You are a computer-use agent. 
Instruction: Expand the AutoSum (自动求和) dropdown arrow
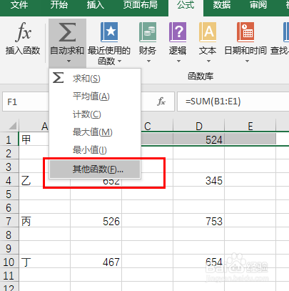(69, 61)
